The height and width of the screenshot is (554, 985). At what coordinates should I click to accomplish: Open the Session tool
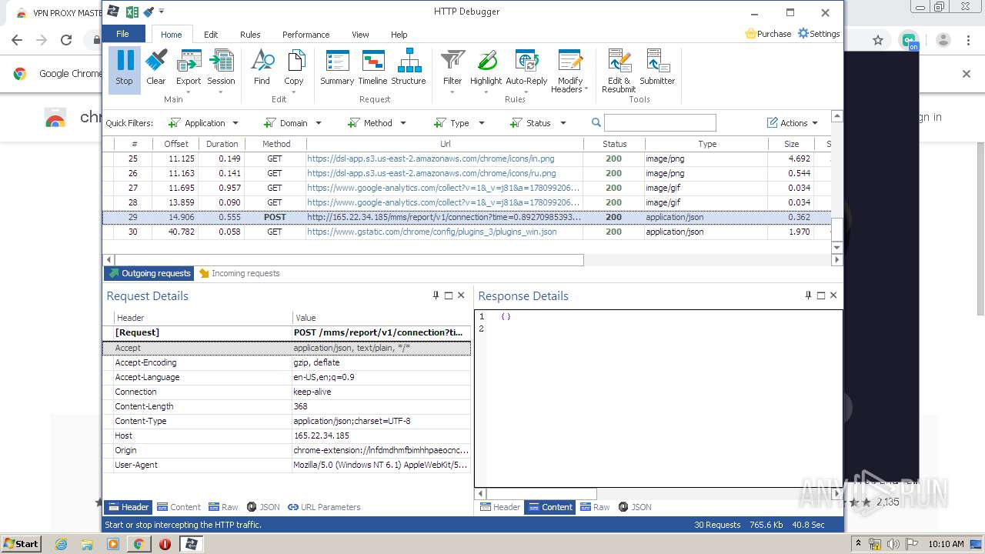221,71
